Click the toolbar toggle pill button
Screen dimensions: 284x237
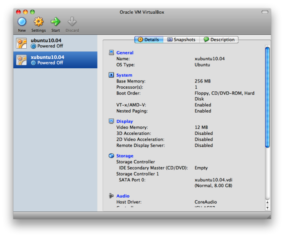pyautogui.click(x=265, y=12)
